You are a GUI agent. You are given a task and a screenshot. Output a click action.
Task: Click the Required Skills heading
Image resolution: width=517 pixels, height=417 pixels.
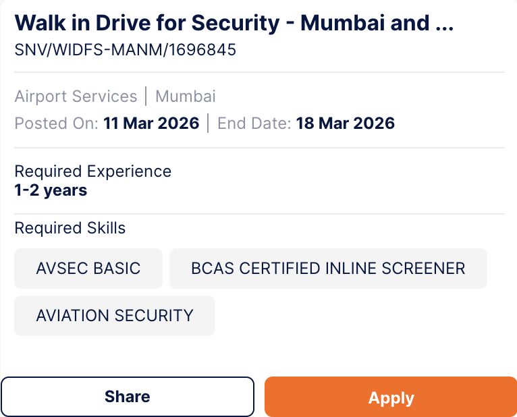pos(70,228)
